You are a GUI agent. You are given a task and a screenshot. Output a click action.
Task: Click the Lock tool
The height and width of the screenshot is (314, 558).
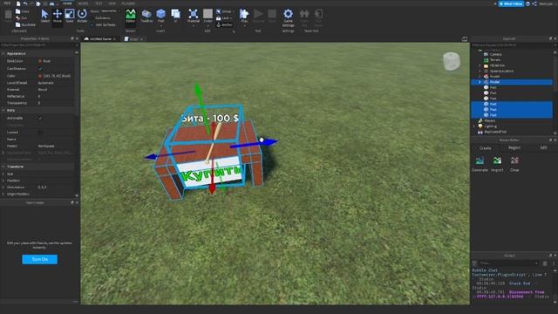[224, 18]
